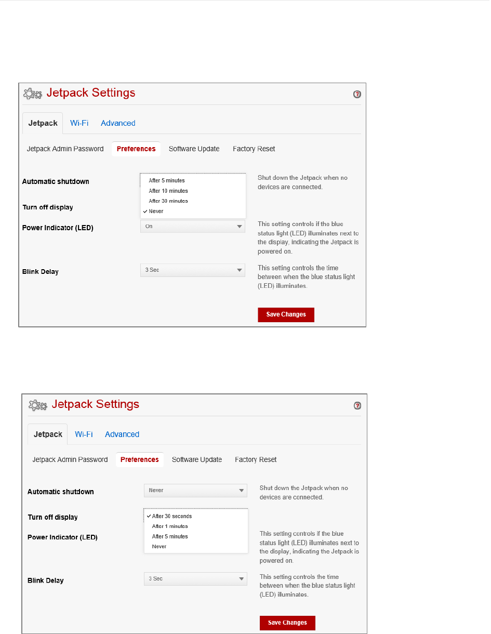Switch to the Advanced tab in the lower panel
Screen dimensions: 491x634
(x=122, y=434)
